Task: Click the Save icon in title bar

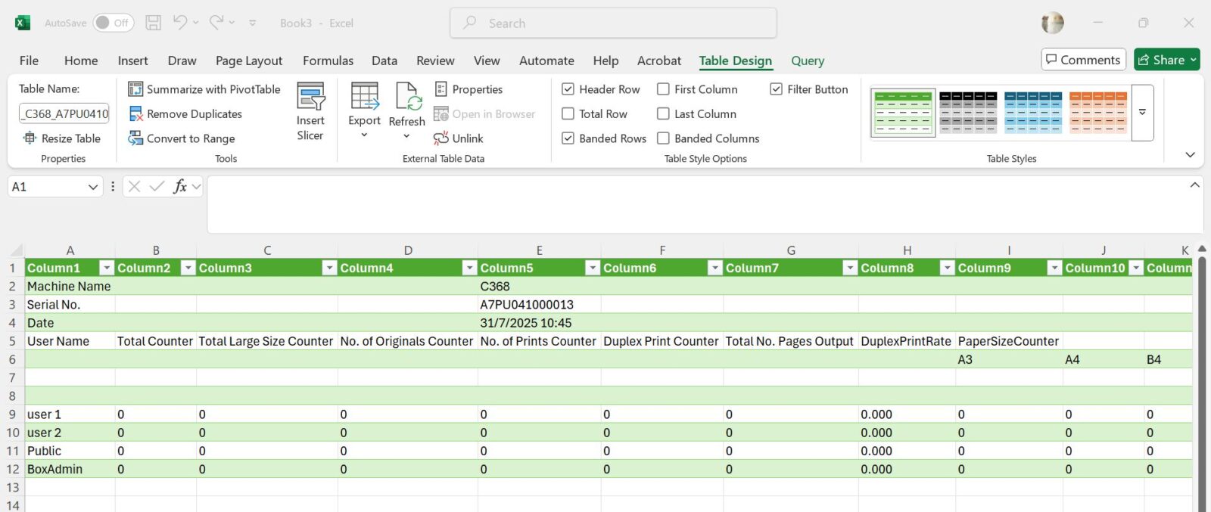Action: pyautogui.click(x=153, y=23)
